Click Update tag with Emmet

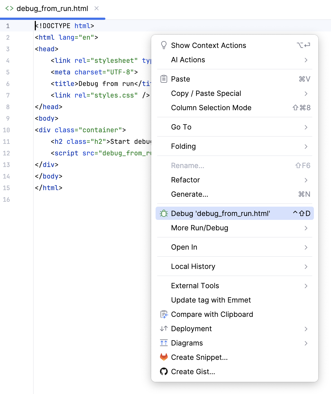(x=211, y=300)
